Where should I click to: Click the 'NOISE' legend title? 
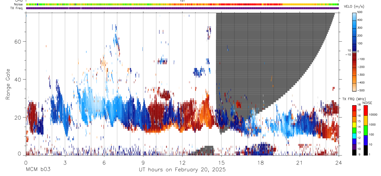coord(367,103)
